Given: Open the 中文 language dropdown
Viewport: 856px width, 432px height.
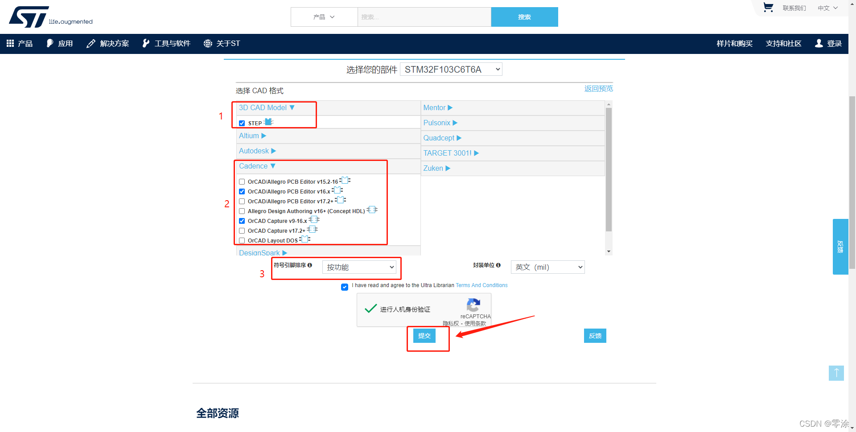Looking at the screenshot, I should point(828,8).
